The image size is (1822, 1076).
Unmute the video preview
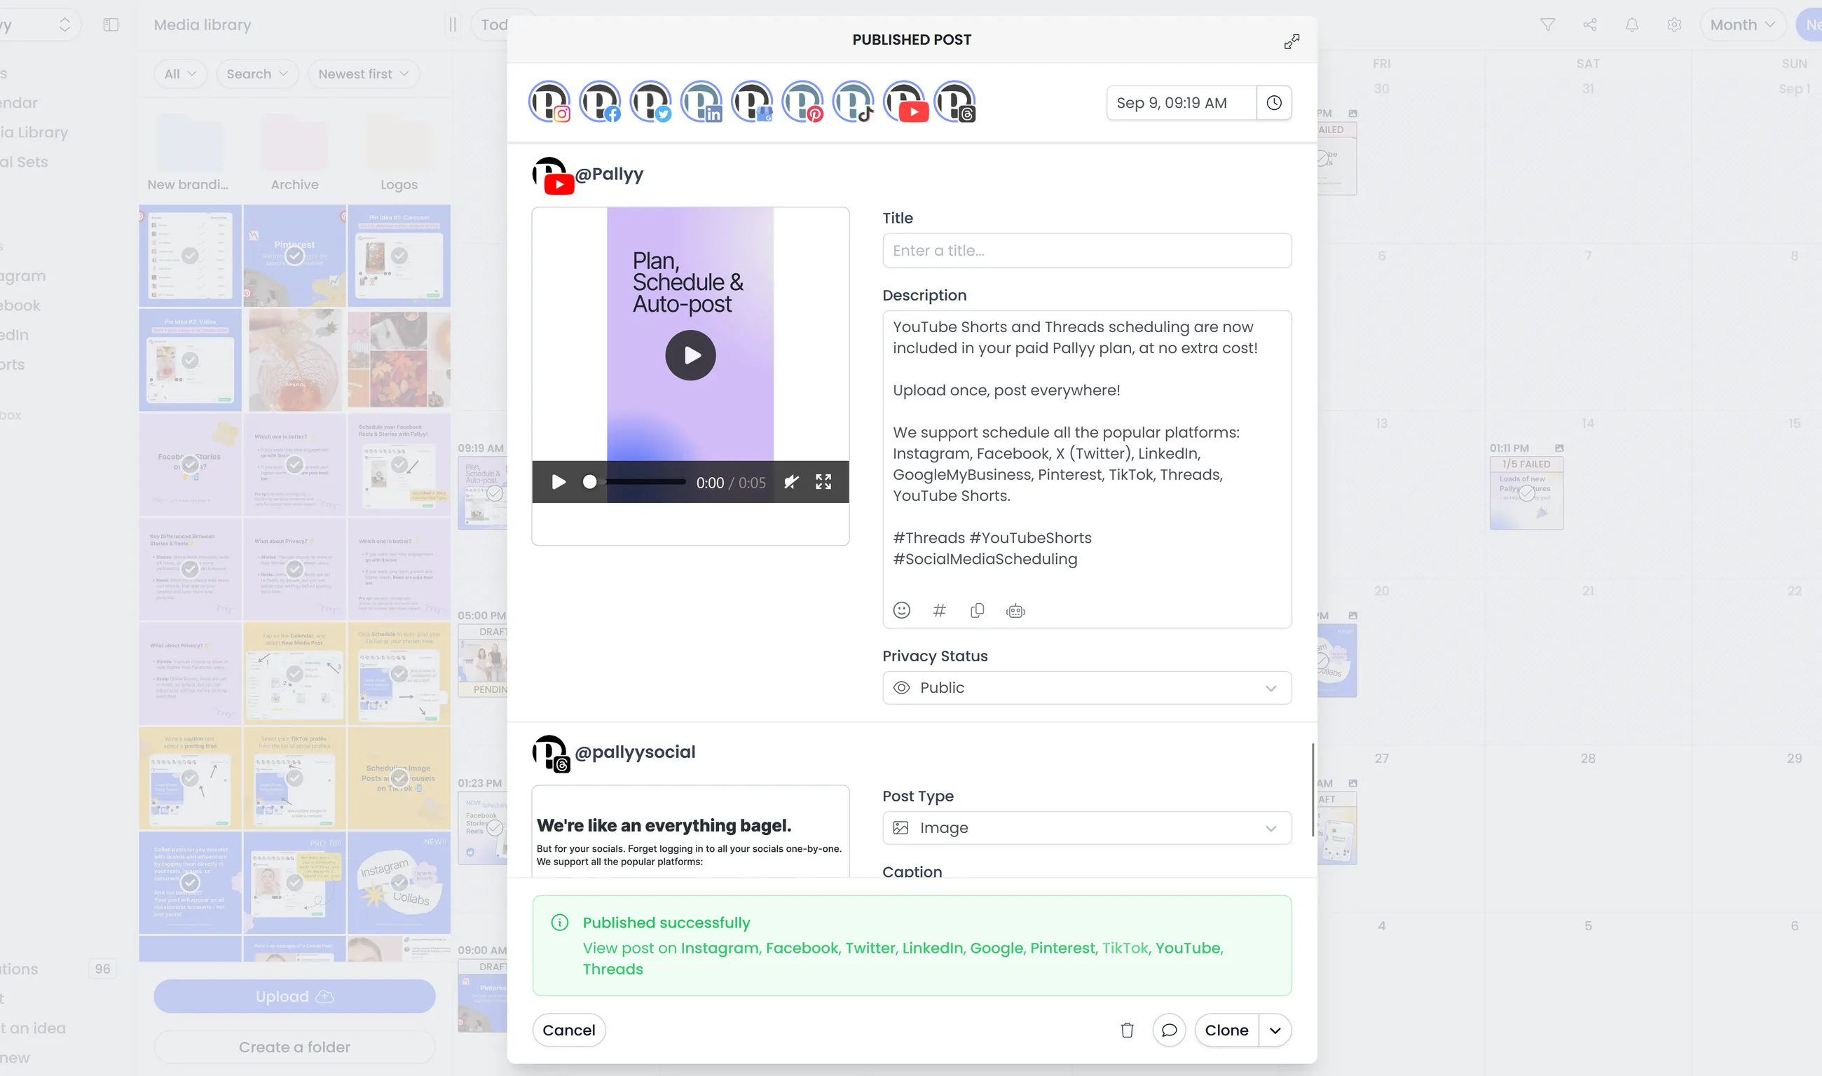click(x=791, y=482)
